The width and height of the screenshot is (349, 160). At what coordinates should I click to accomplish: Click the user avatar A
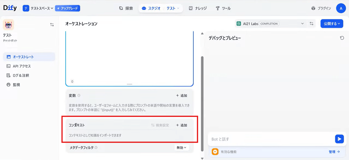(341, 8)
